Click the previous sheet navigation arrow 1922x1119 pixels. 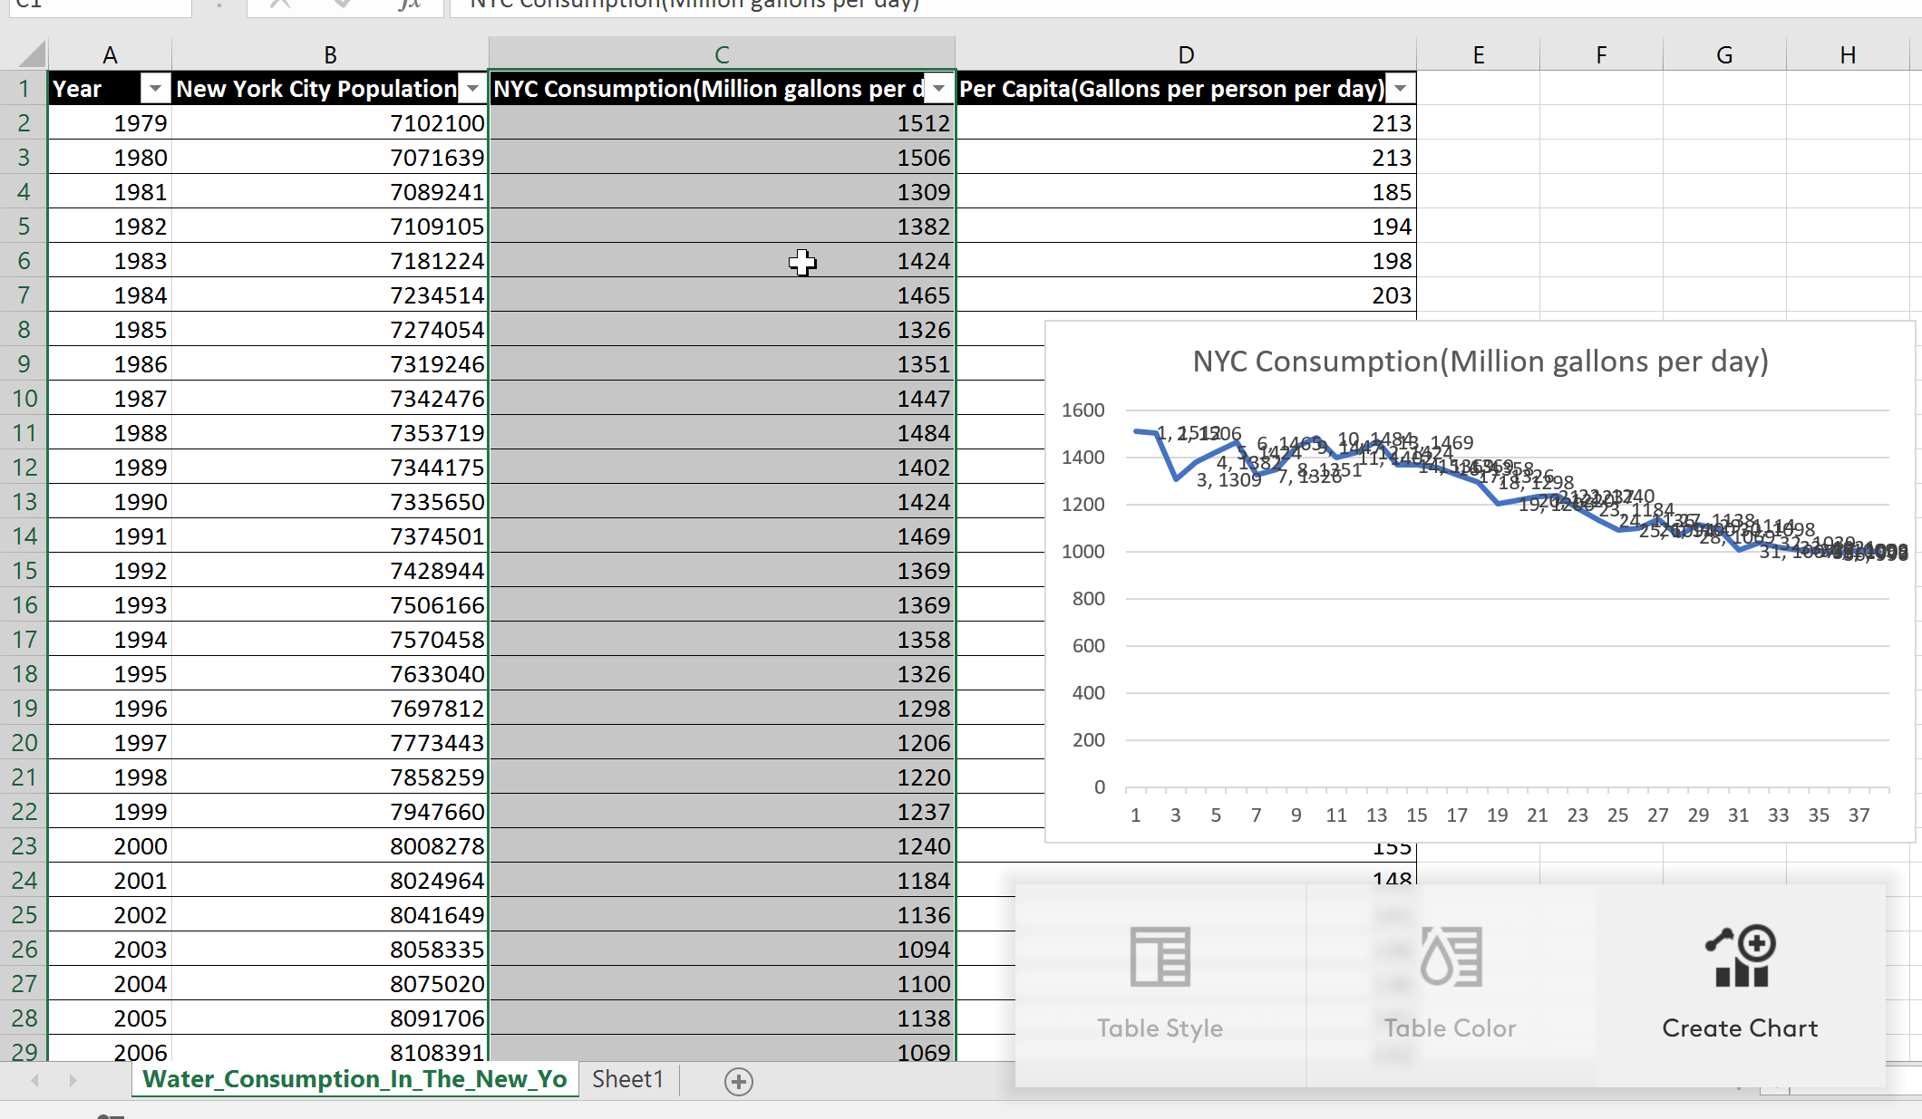pos(35,1080)
